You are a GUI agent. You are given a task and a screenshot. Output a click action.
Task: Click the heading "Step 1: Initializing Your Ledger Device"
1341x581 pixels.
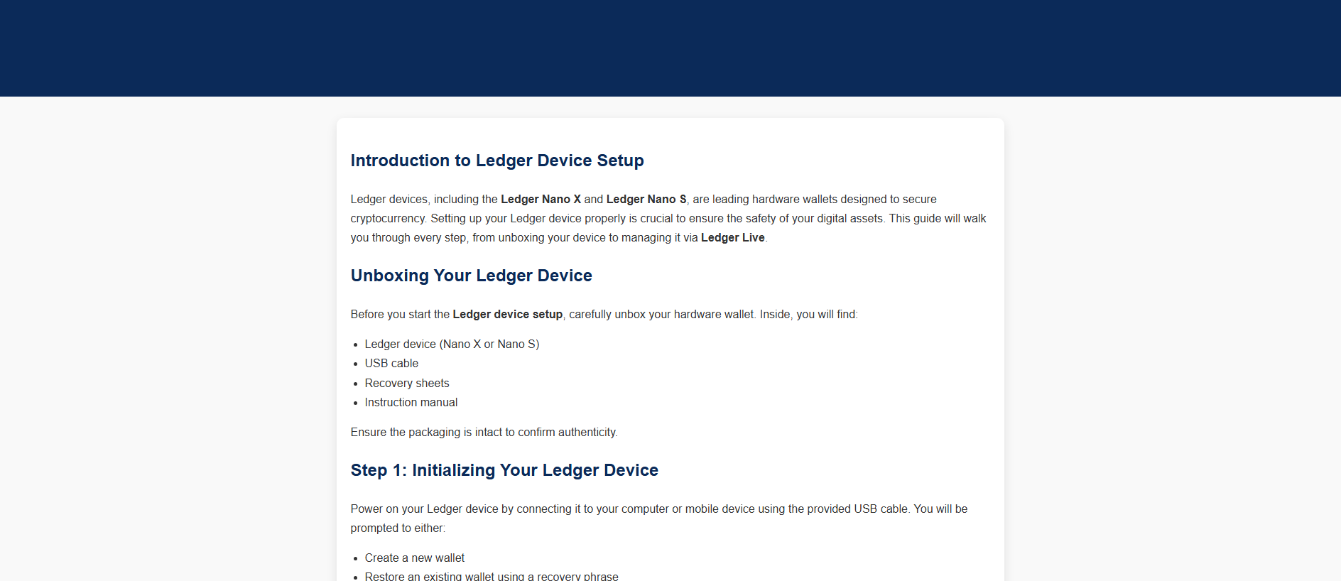tap(504, 470)
